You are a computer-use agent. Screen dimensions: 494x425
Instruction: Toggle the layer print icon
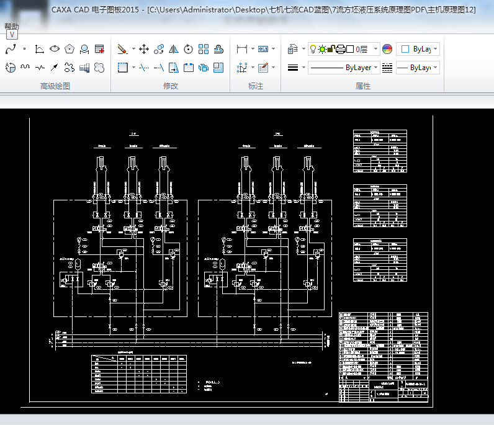coord(340,49)
